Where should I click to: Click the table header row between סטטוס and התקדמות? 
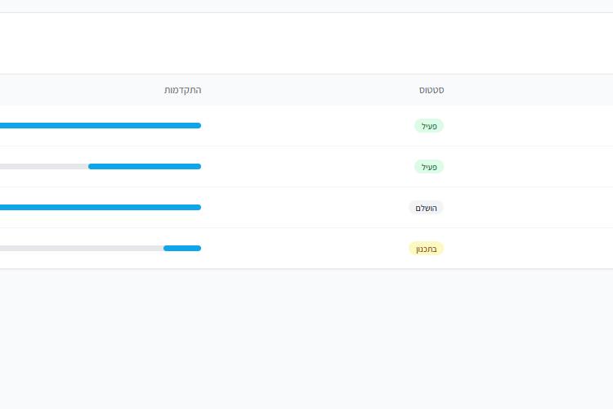[309, 90]
